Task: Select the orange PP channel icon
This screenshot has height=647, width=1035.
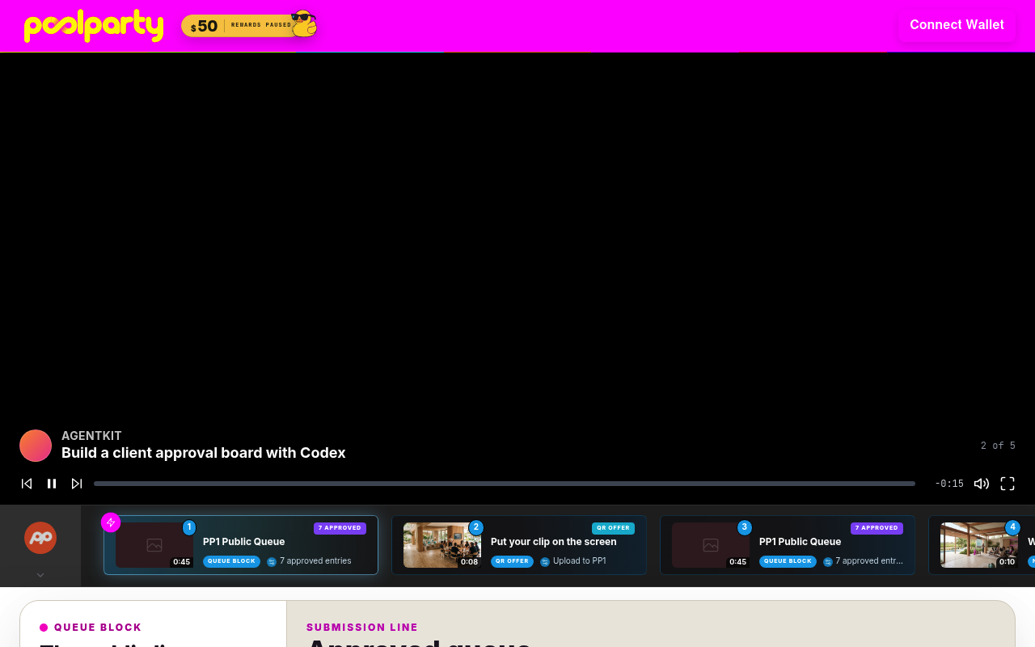Action: [x=40, y=538]
